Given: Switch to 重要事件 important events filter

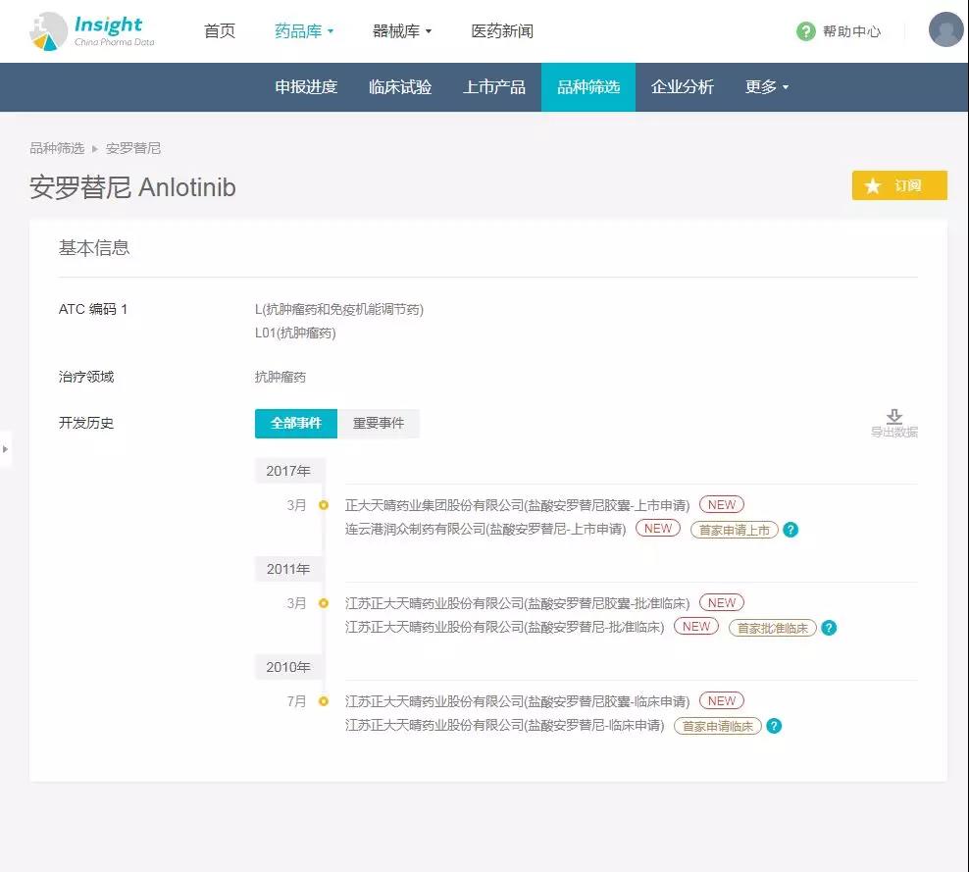Looking at the screenshot, I should pyautogui.click(x=378, y=423).
